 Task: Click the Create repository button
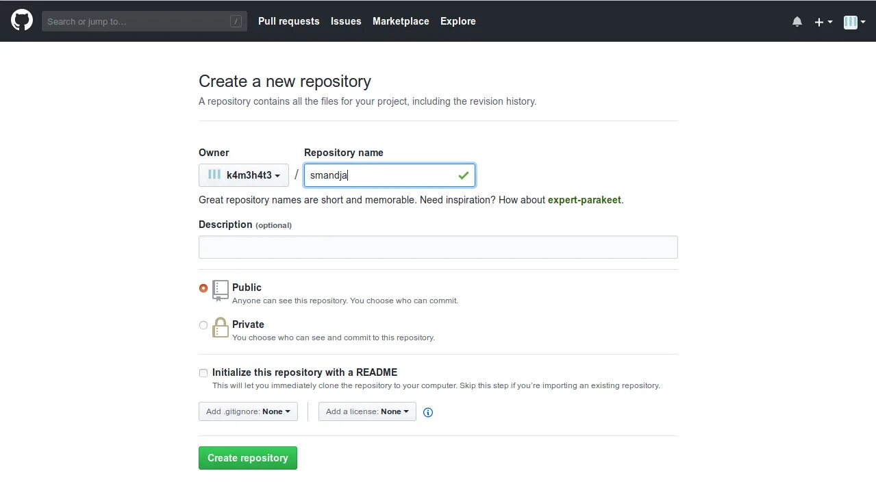coord(248,458)
